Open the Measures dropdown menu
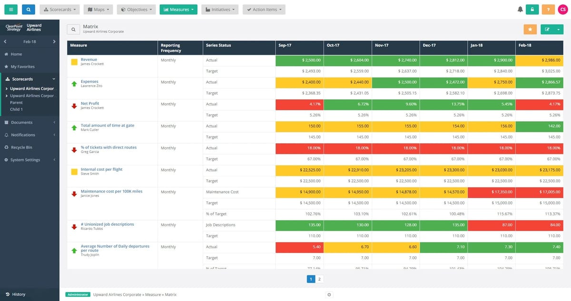Image resolution: width=571 pixels, height=301 pixels. coord(178,10)
